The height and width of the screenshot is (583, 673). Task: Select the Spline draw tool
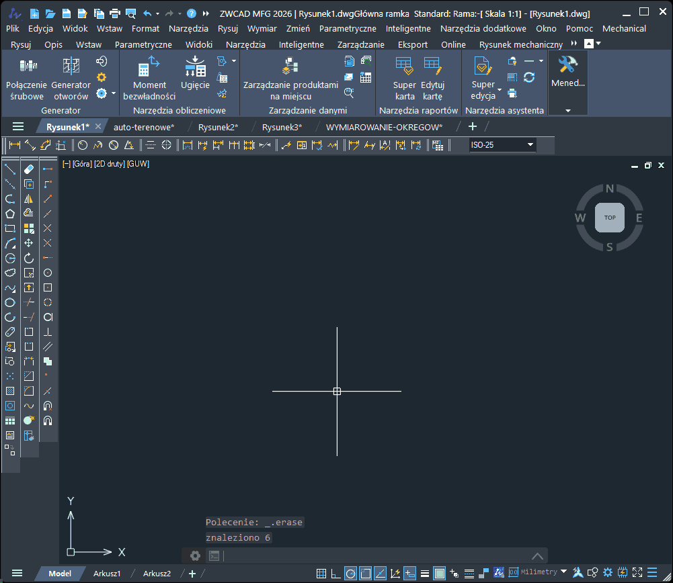point(10,287)
